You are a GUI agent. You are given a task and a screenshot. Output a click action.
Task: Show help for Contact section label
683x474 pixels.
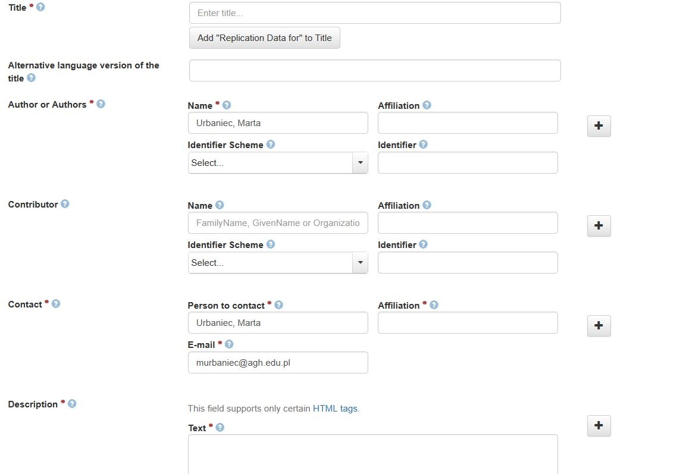click(x=56, y=304)
